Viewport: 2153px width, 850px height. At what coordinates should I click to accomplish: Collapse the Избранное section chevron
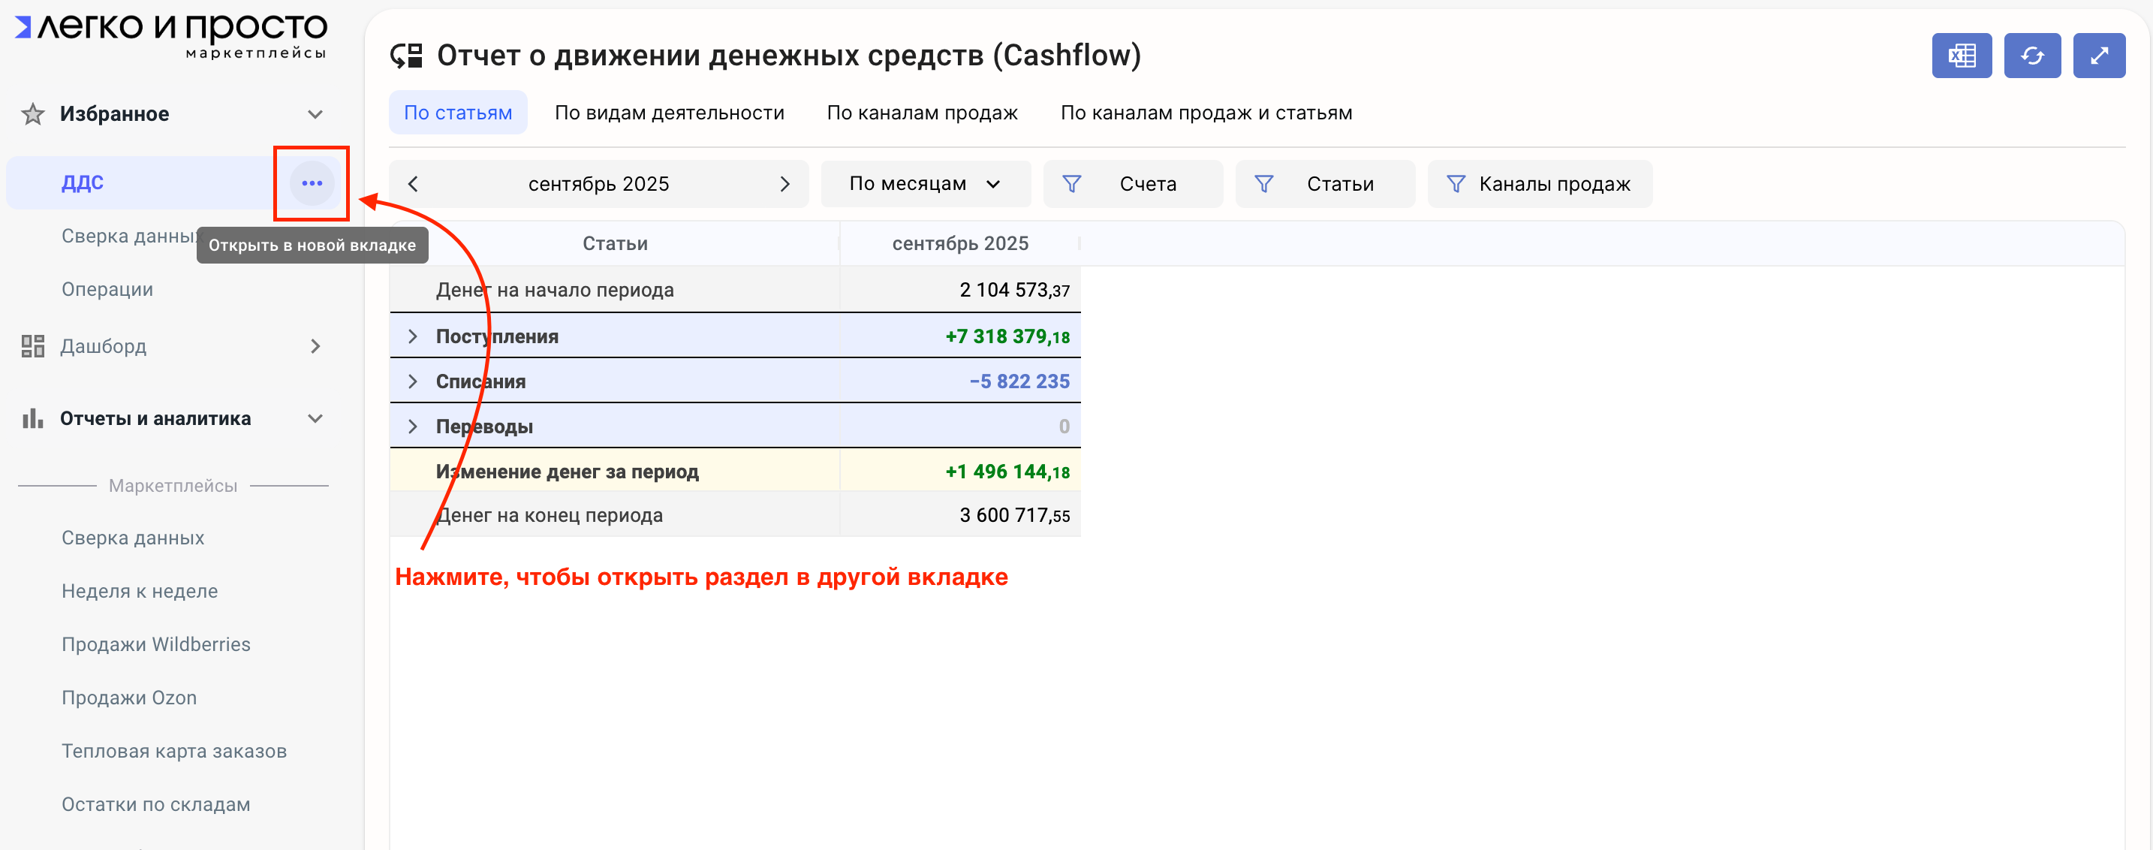point(315,113)
